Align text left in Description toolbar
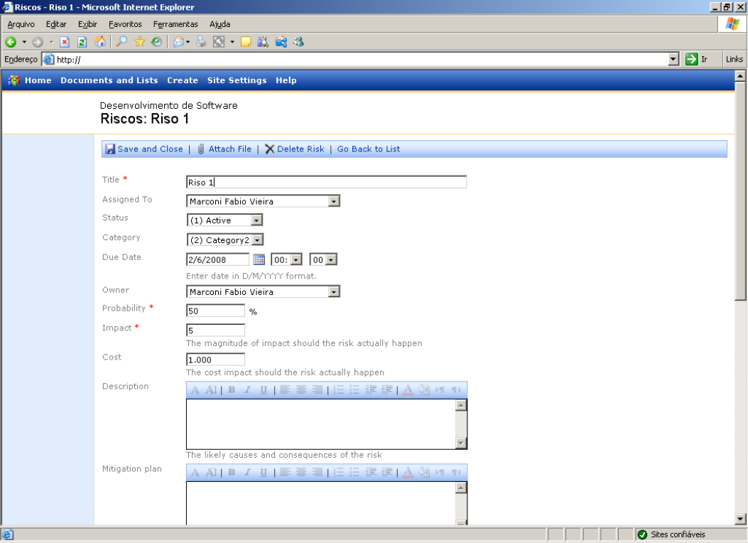Image resolution: width=748 pixels, height=543 pixels. click(285, 389)
